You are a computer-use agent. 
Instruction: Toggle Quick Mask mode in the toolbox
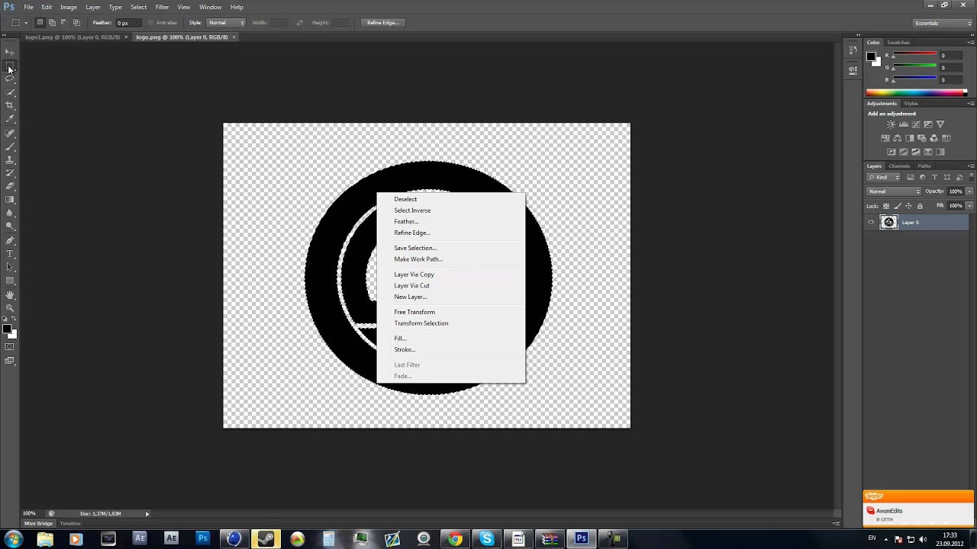10,347
